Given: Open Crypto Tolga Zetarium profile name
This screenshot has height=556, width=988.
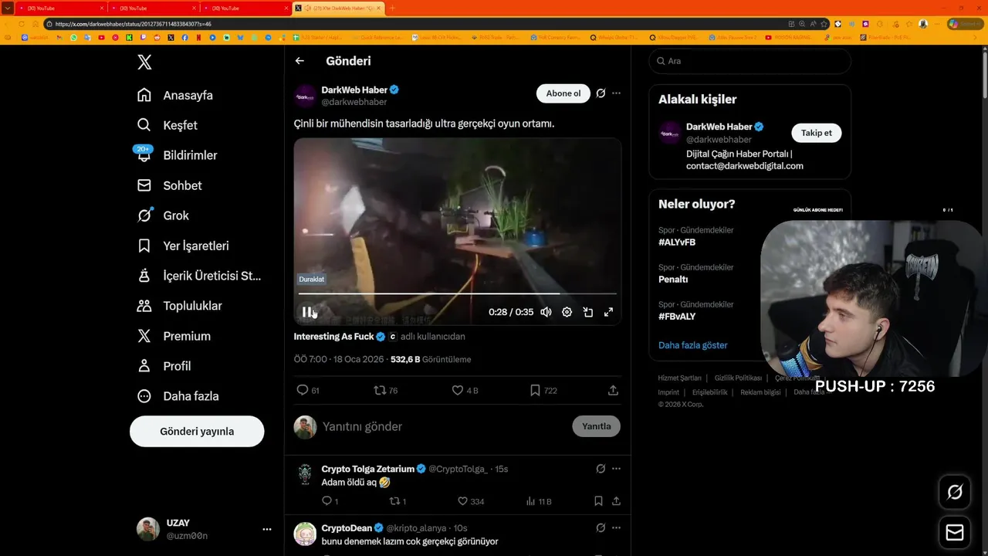Looking at the screenshot, I should (x=368, y=469).
